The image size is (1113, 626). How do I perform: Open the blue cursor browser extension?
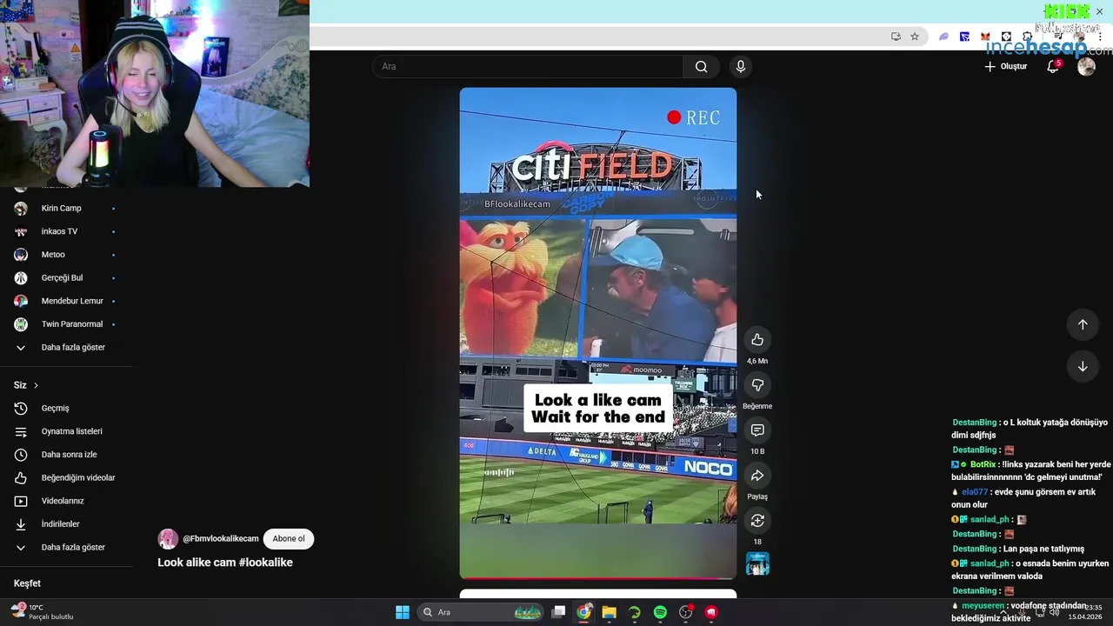[964, 37]
